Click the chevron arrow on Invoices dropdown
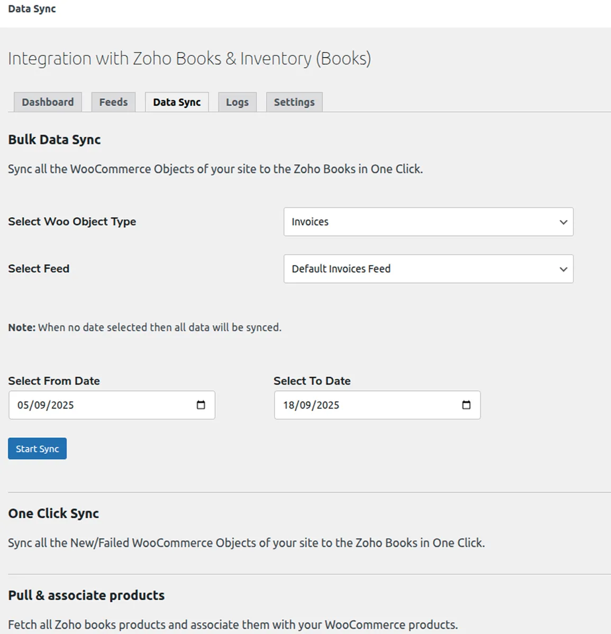Screen dimensions: 611x634 (563, 222)
